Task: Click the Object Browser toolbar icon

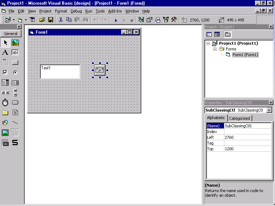Action: coord(166,20)
